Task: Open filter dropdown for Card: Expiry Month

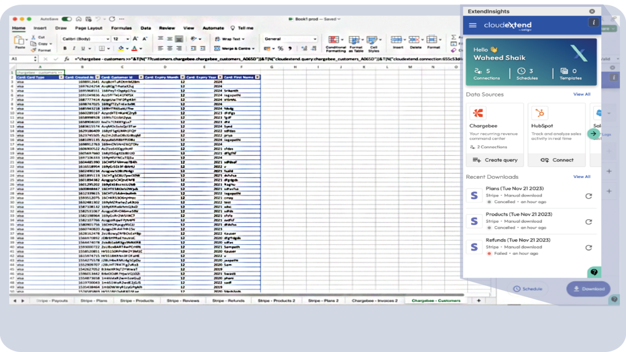Action: pyautogui.click(x=182, y=77)
